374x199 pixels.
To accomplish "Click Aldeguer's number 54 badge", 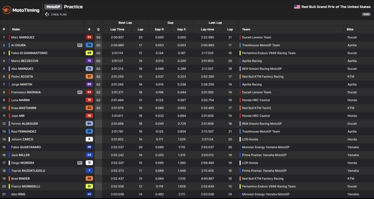I will [x=89, y=124].
